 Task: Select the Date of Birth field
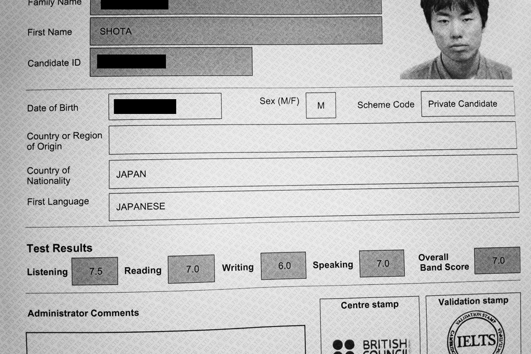click(x=165, y=106)
